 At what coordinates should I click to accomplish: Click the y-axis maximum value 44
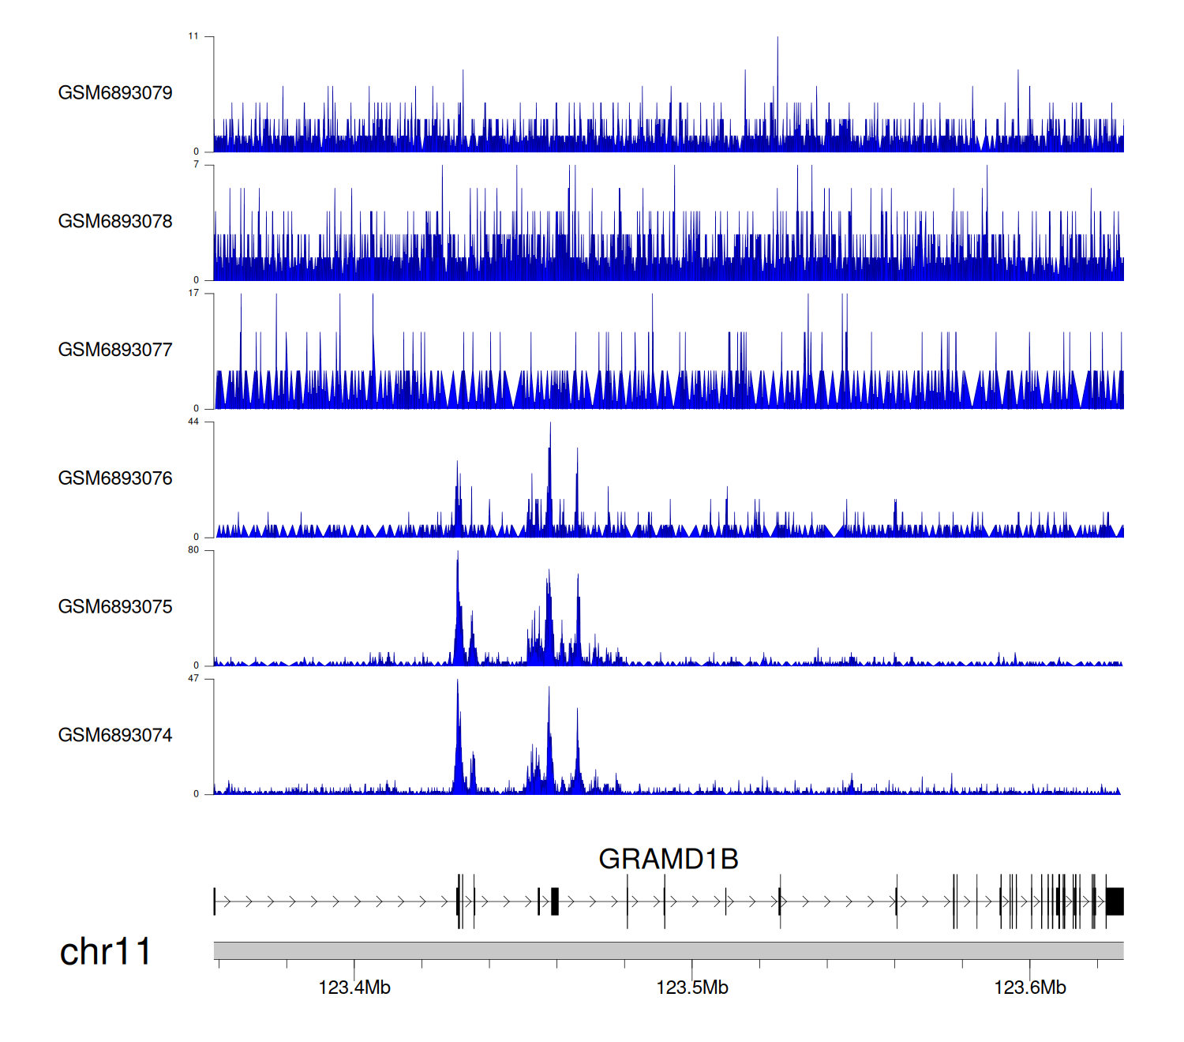point(193,422)
